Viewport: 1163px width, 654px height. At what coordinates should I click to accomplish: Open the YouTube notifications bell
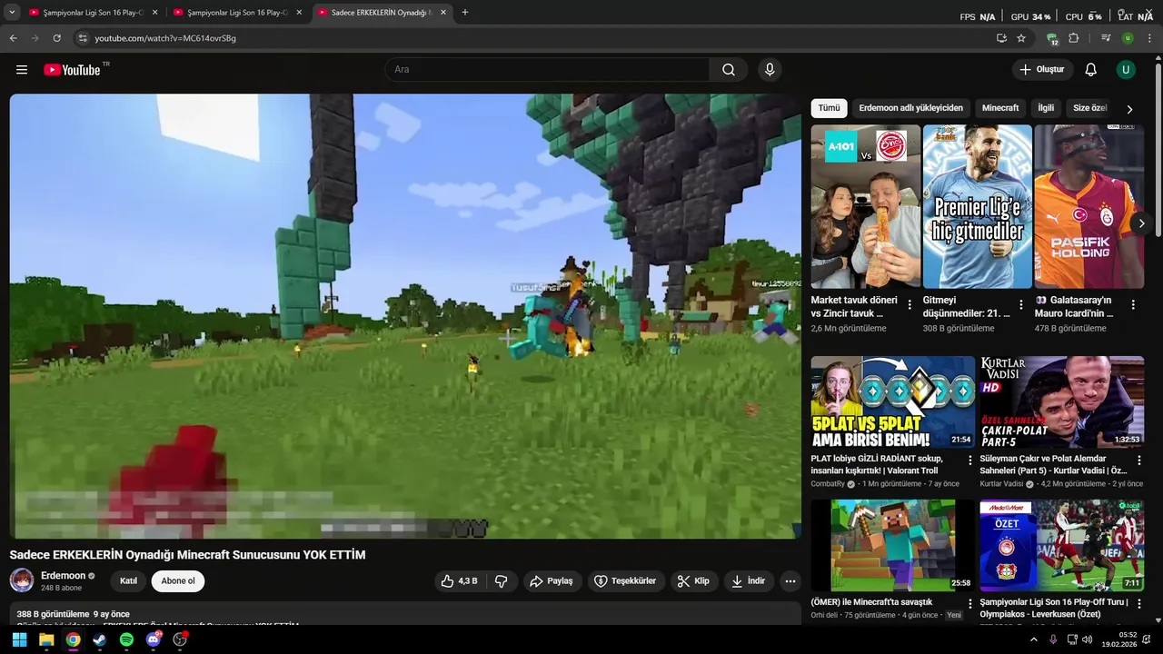pyautogui.click(x=1091, y=70)
